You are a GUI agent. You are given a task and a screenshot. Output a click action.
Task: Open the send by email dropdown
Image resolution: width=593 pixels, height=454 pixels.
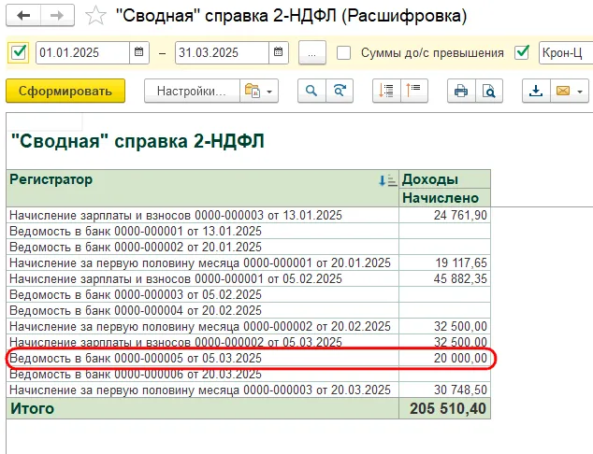pos(570,92)
